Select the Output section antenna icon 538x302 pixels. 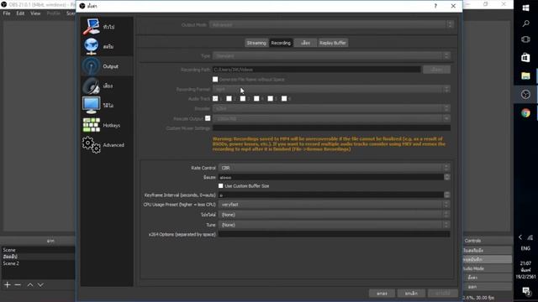(x=92, y=66)
